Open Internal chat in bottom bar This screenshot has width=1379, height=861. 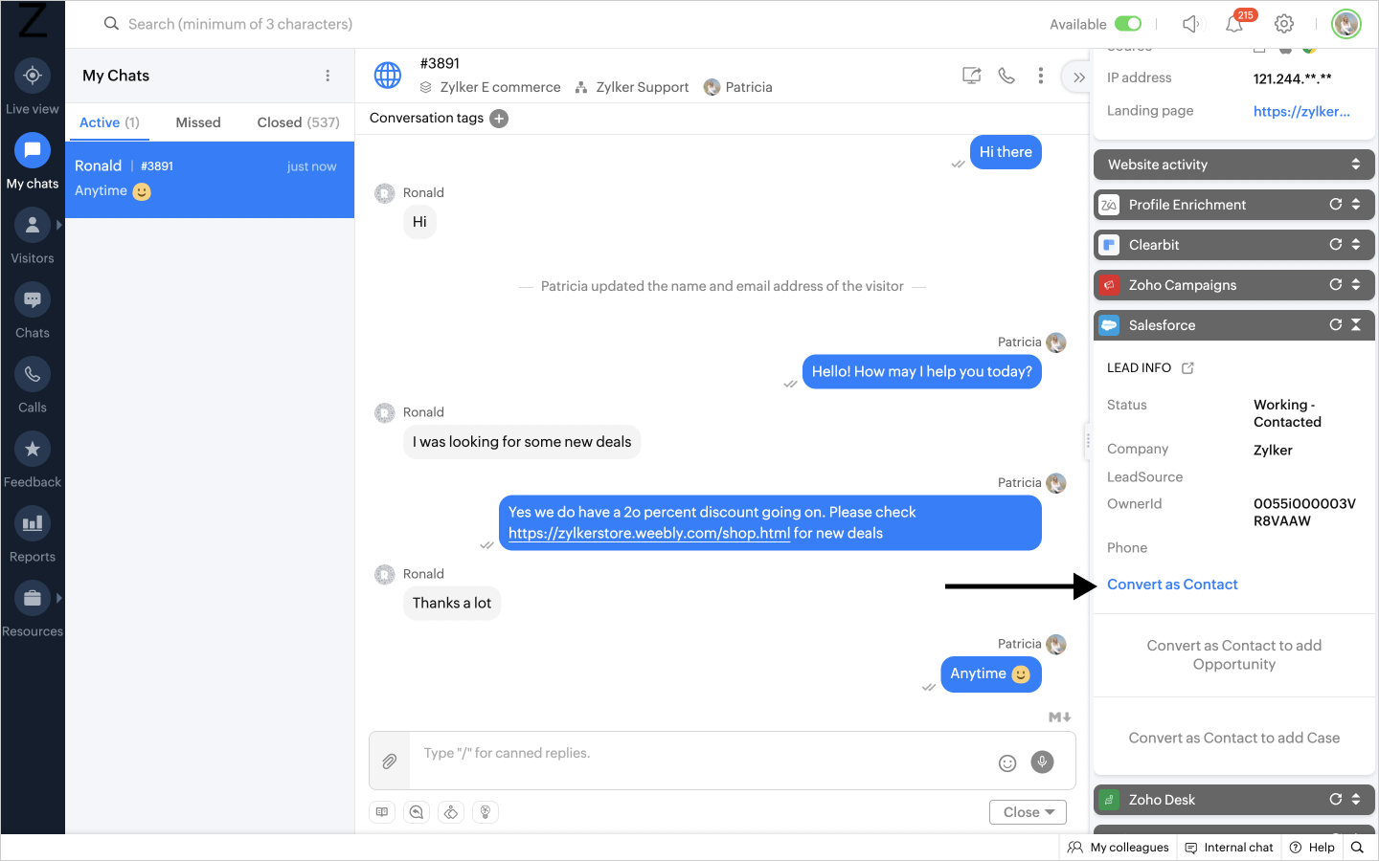tap(1230, 848)
